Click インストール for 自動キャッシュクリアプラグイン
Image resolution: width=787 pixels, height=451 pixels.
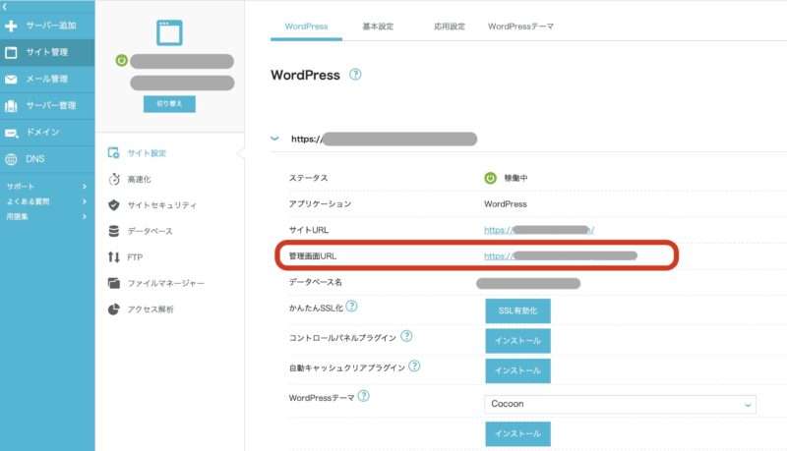pyautogui.click(x=517, y=370)
